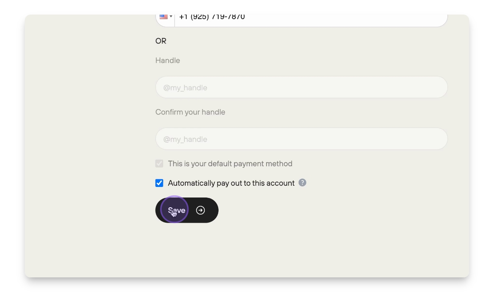Image resolution: width=494 pixels, height=292 pixels.
Task: Focus the Handle input field
Action: pos(301,87)
